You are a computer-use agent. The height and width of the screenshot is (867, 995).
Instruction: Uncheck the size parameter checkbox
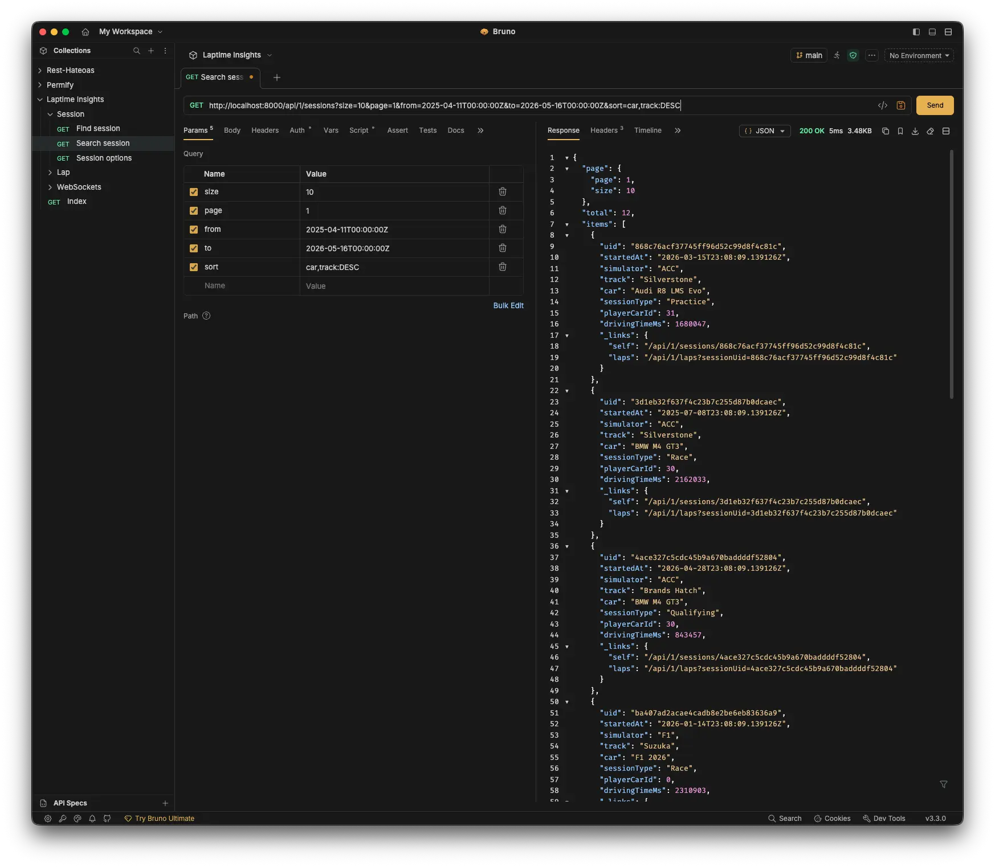click(194, 192)
